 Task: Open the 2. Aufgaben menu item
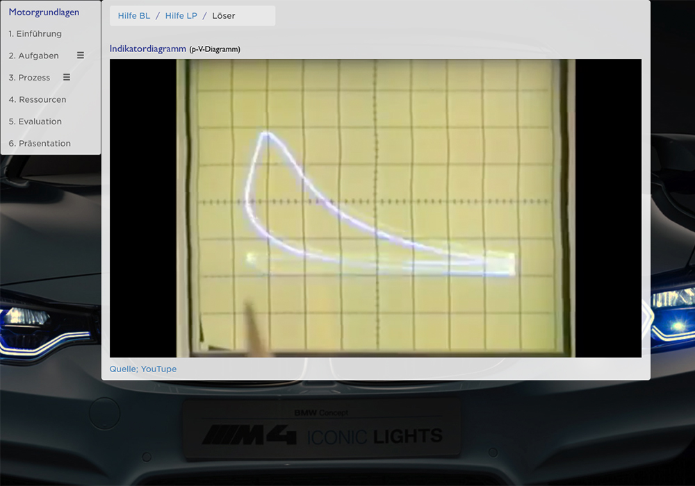33,56
